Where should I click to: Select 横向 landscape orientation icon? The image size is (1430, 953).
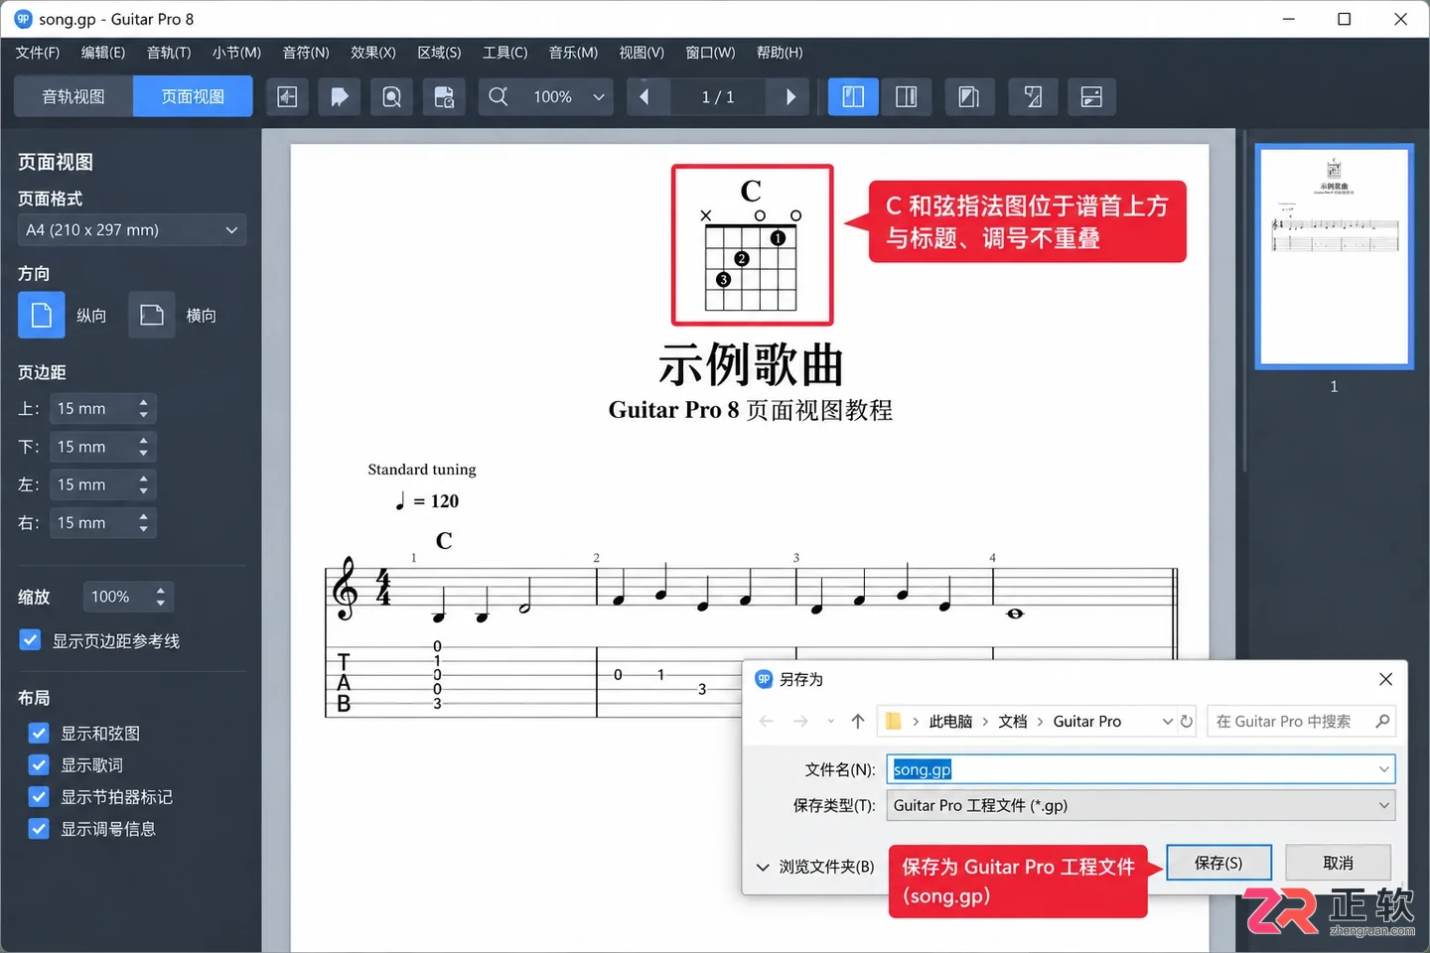[x=151, y=316]
